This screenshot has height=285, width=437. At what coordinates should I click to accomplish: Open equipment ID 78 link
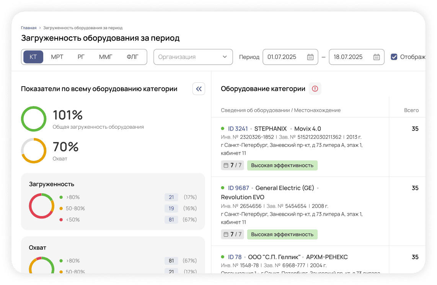pyautogui.click(x=235, y=257)
